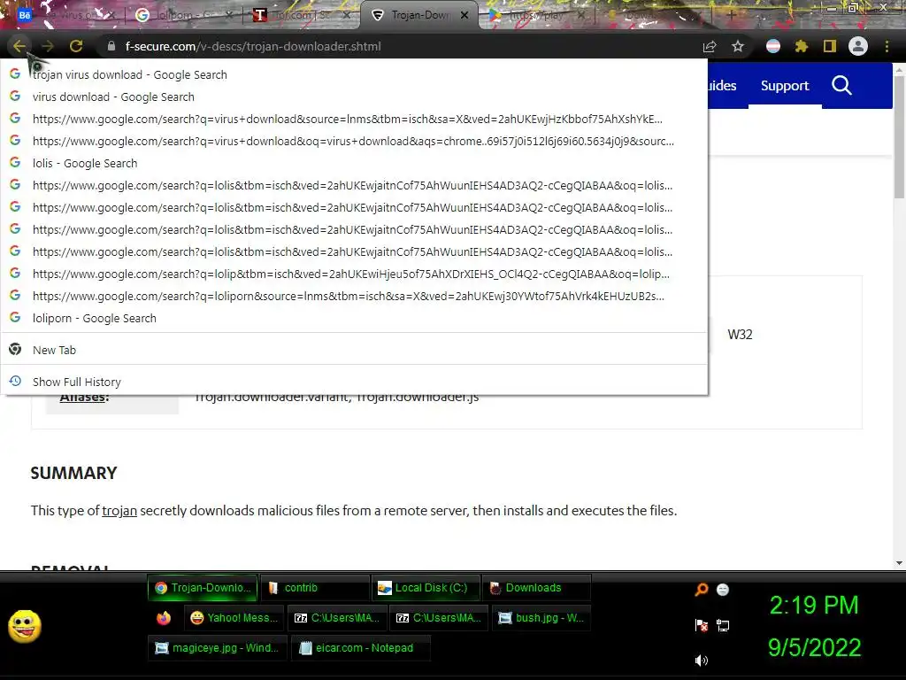Reload the current page

coord(76,46)
